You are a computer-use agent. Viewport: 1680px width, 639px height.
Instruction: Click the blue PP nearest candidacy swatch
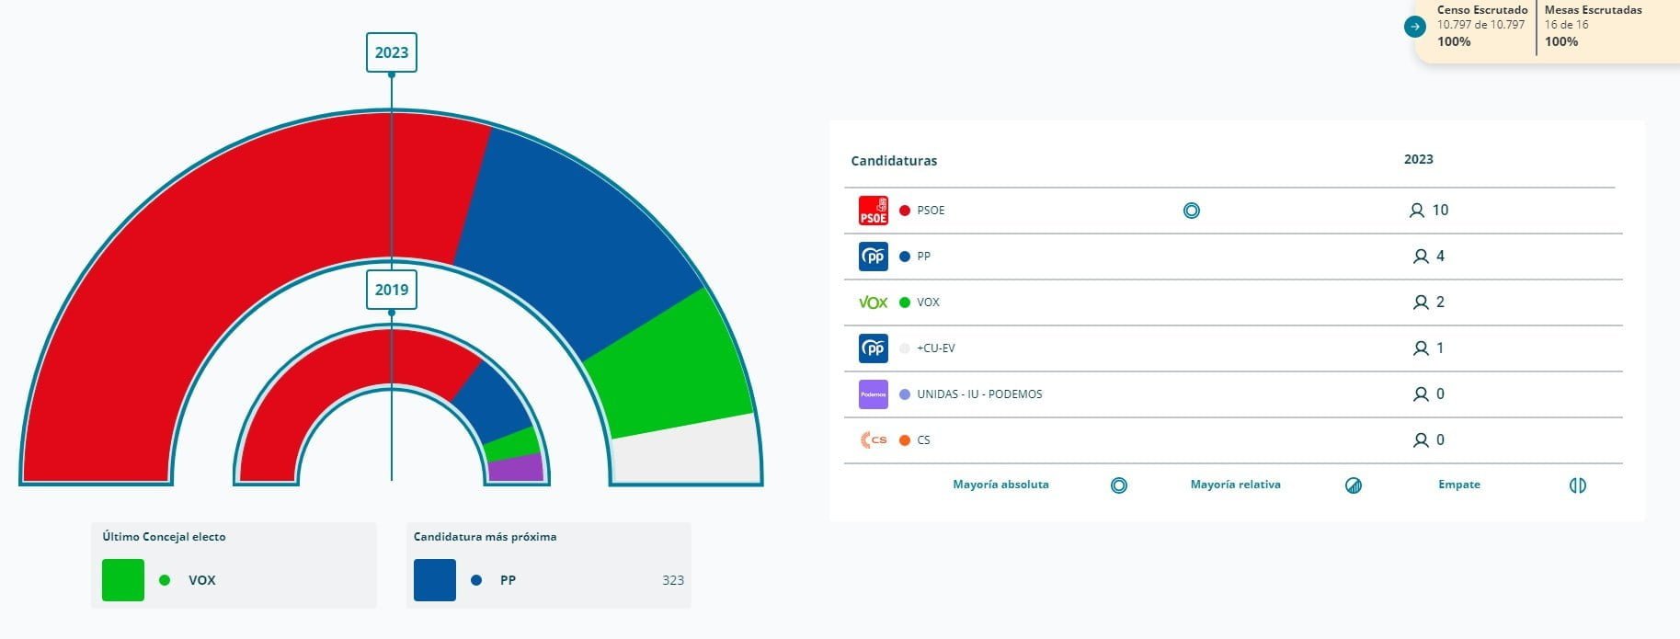435,580
